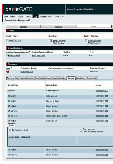Viewport: 113px width, 164px height.
Task: Select 'Check alignment' bullet item
Action: [89, 129]
